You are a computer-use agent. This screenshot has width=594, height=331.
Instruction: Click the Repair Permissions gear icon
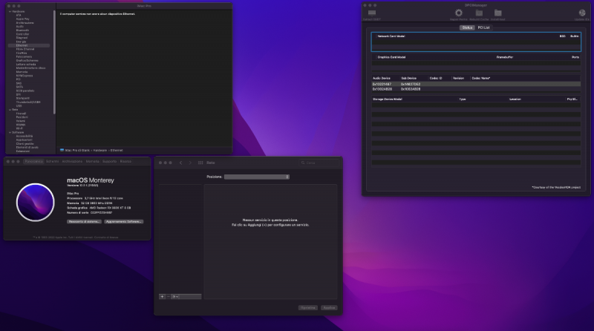click(458, 13)
